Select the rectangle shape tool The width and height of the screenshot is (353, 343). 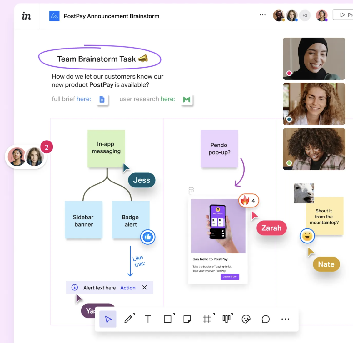tap(167, 319)
